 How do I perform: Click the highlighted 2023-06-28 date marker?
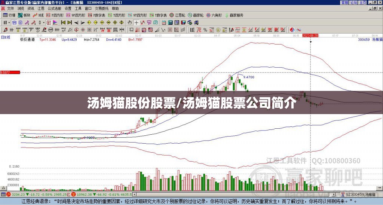point(311,36)
